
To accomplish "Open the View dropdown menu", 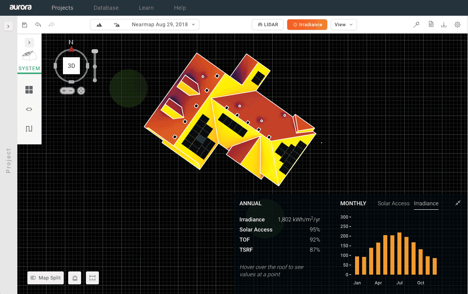I will [344, 24].
